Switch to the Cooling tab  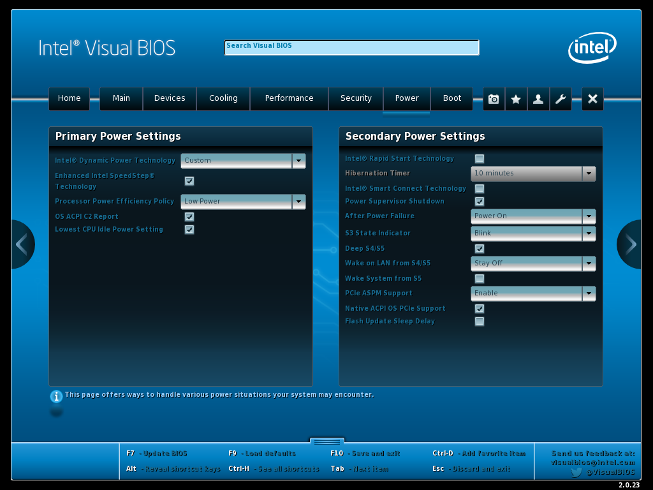tap(223, 99)
